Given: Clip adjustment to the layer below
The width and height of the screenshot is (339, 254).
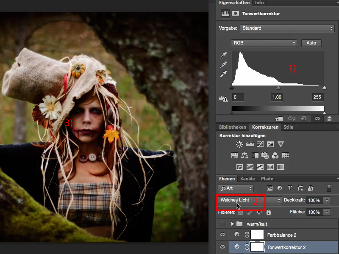Looking at the screenshot, I should click(279, 119).
